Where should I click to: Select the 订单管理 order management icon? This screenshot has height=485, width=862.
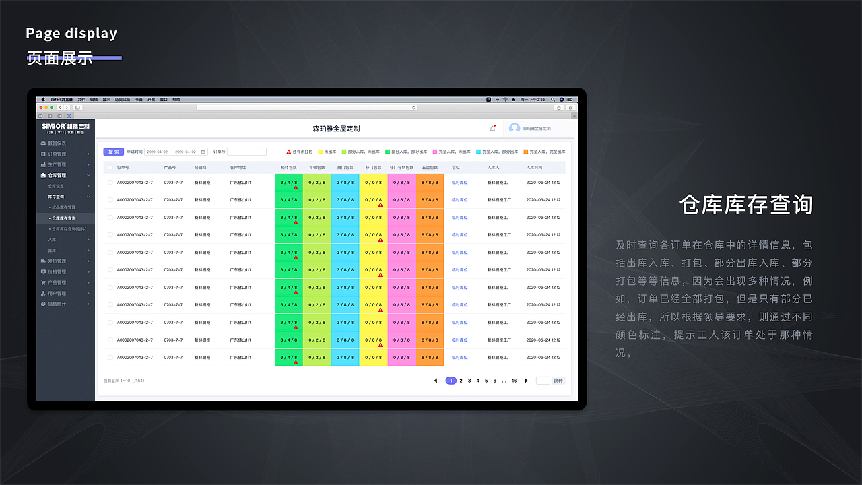(44, 153)
